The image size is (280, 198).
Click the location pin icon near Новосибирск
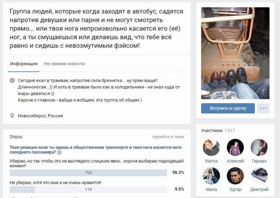[12, 116]
